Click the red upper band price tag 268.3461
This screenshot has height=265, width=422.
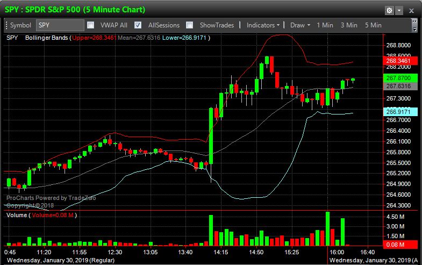[x=398, y=61]
